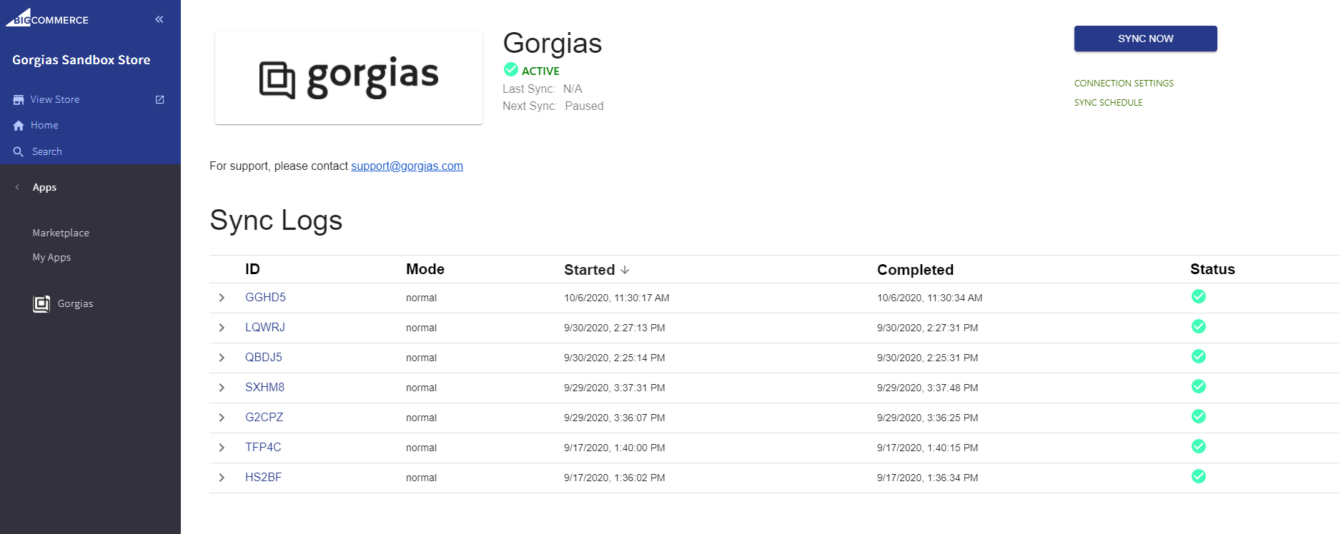Viewport: 1341px width, 534px height.
Task: Expand the TFP4C log row
Action: 222,448
